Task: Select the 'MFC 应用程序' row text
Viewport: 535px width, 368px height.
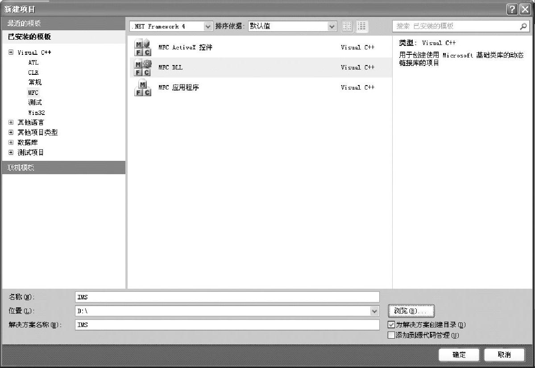Action: click(178, 88)
